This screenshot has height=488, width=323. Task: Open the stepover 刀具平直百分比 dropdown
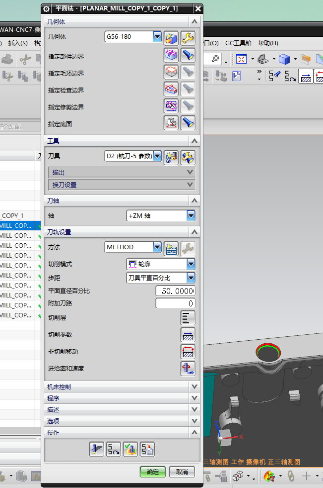pos(191,278)
